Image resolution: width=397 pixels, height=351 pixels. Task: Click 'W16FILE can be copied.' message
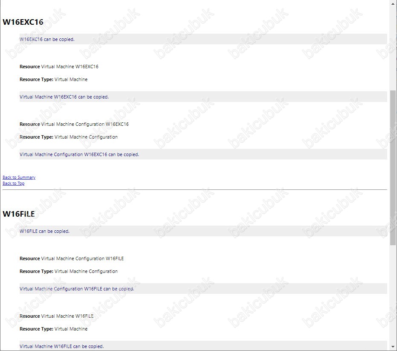44,231
